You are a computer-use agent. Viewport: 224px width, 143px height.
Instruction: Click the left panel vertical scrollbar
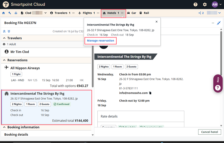(93, 67)
